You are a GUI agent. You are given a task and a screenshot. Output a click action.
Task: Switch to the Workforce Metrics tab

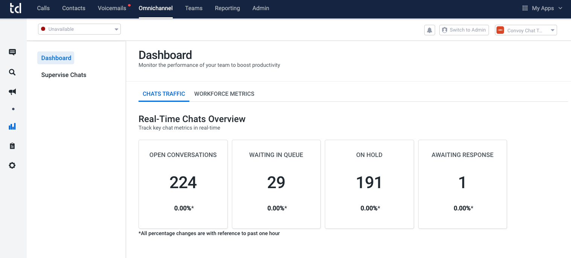(224, 94)
